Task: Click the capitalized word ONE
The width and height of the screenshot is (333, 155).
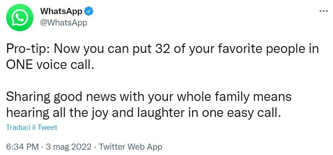Action: coord(19,65)
